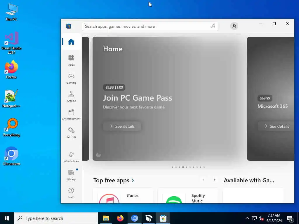Viewport: 299px width, 224px height.
Task: Select the Visual Studio 2017 desktop shortcut
Action: coord(11,43)
